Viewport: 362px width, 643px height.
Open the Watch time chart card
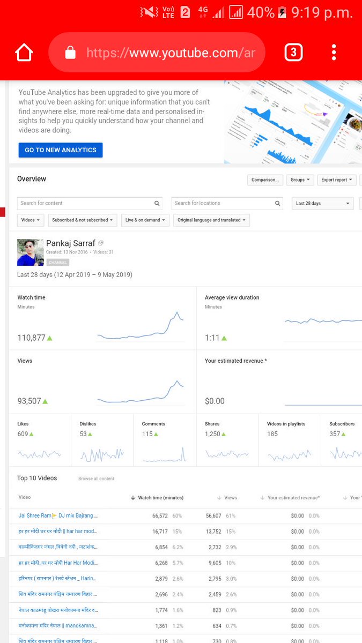(102, 318)
